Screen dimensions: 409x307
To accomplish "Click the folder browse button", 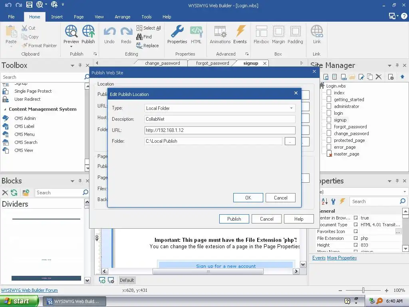I will click(290, 141).
